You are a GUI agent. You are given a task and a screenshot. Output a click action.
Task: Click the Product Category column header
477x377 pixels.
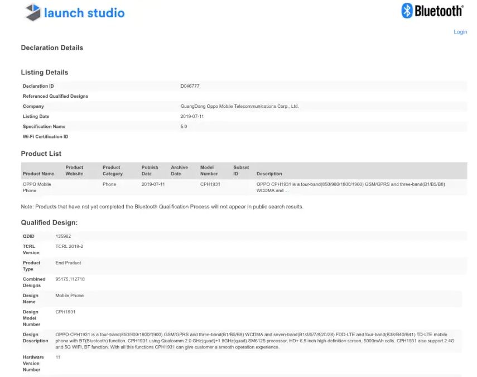tap(113, 170)
